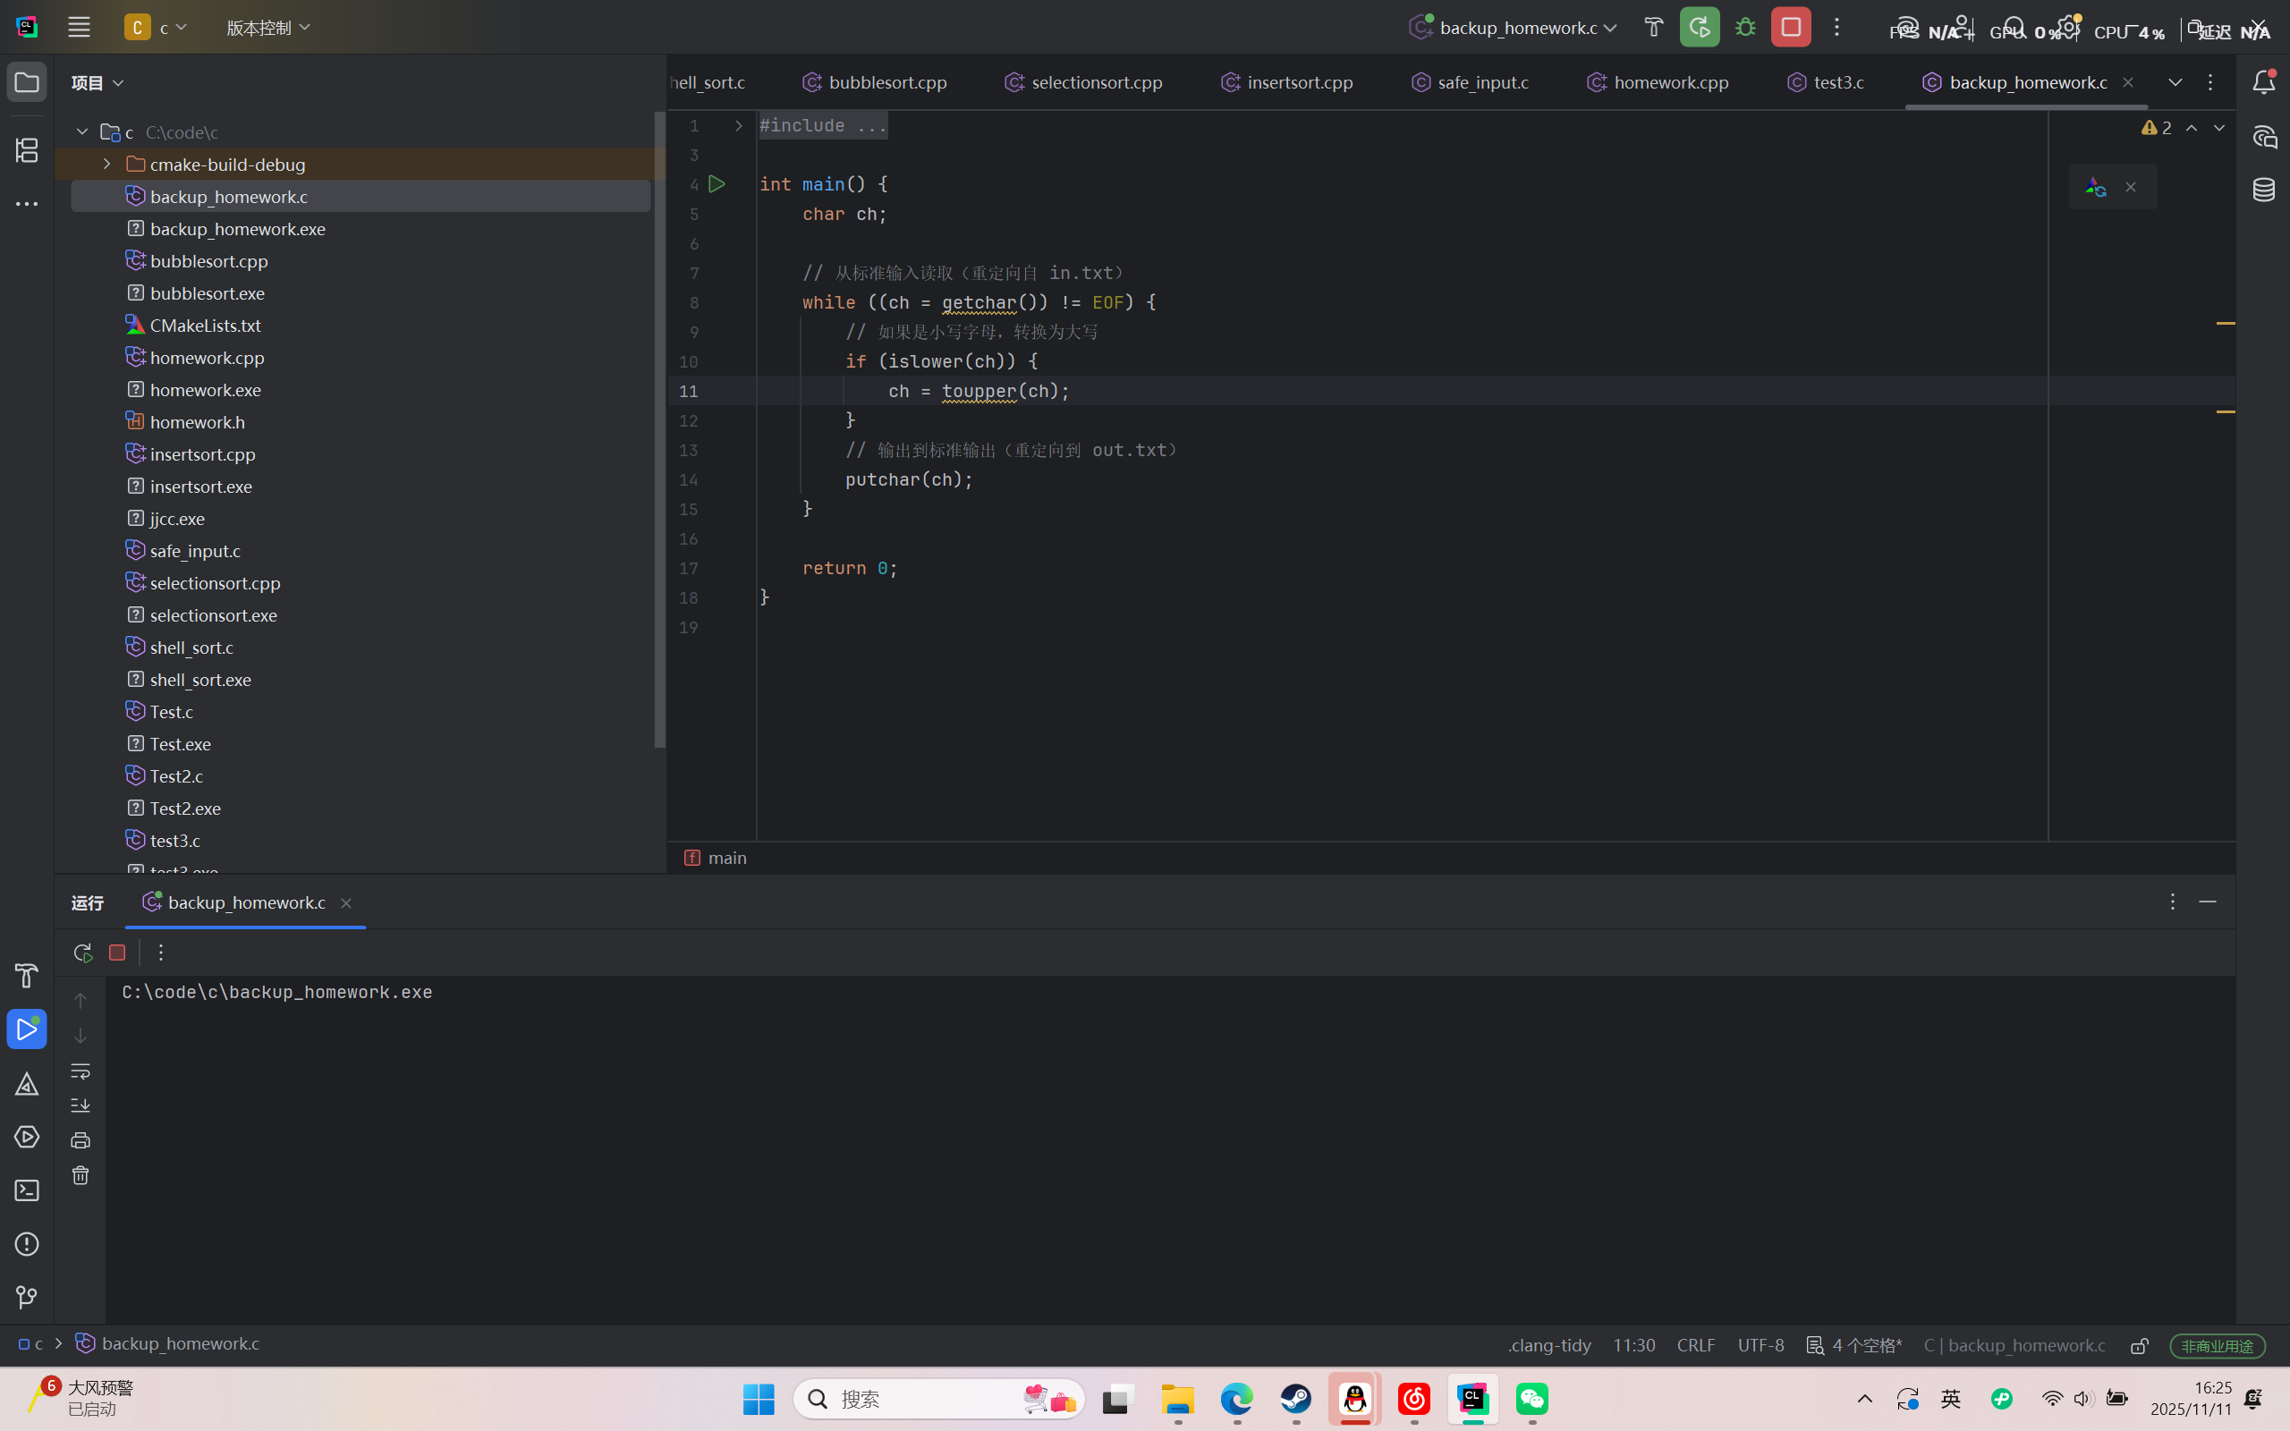Image resolution: width=2290 pixels, height=1431 pixels.
Task: Click the CRLF line separator in status bar
Action: (1695, 1345)
